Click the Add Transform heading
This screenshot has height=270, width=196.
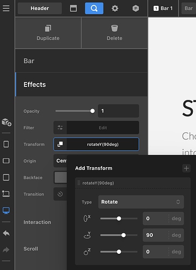click(93, 168)
